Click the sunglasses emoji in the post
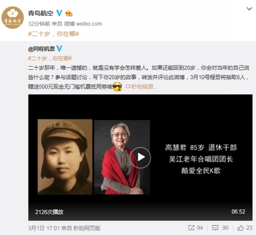 coord(118,86)
